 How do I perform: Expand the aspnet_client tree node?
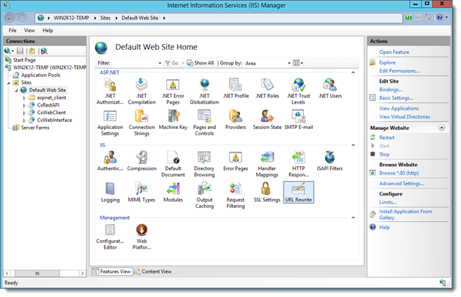click(x=25, y=98)
